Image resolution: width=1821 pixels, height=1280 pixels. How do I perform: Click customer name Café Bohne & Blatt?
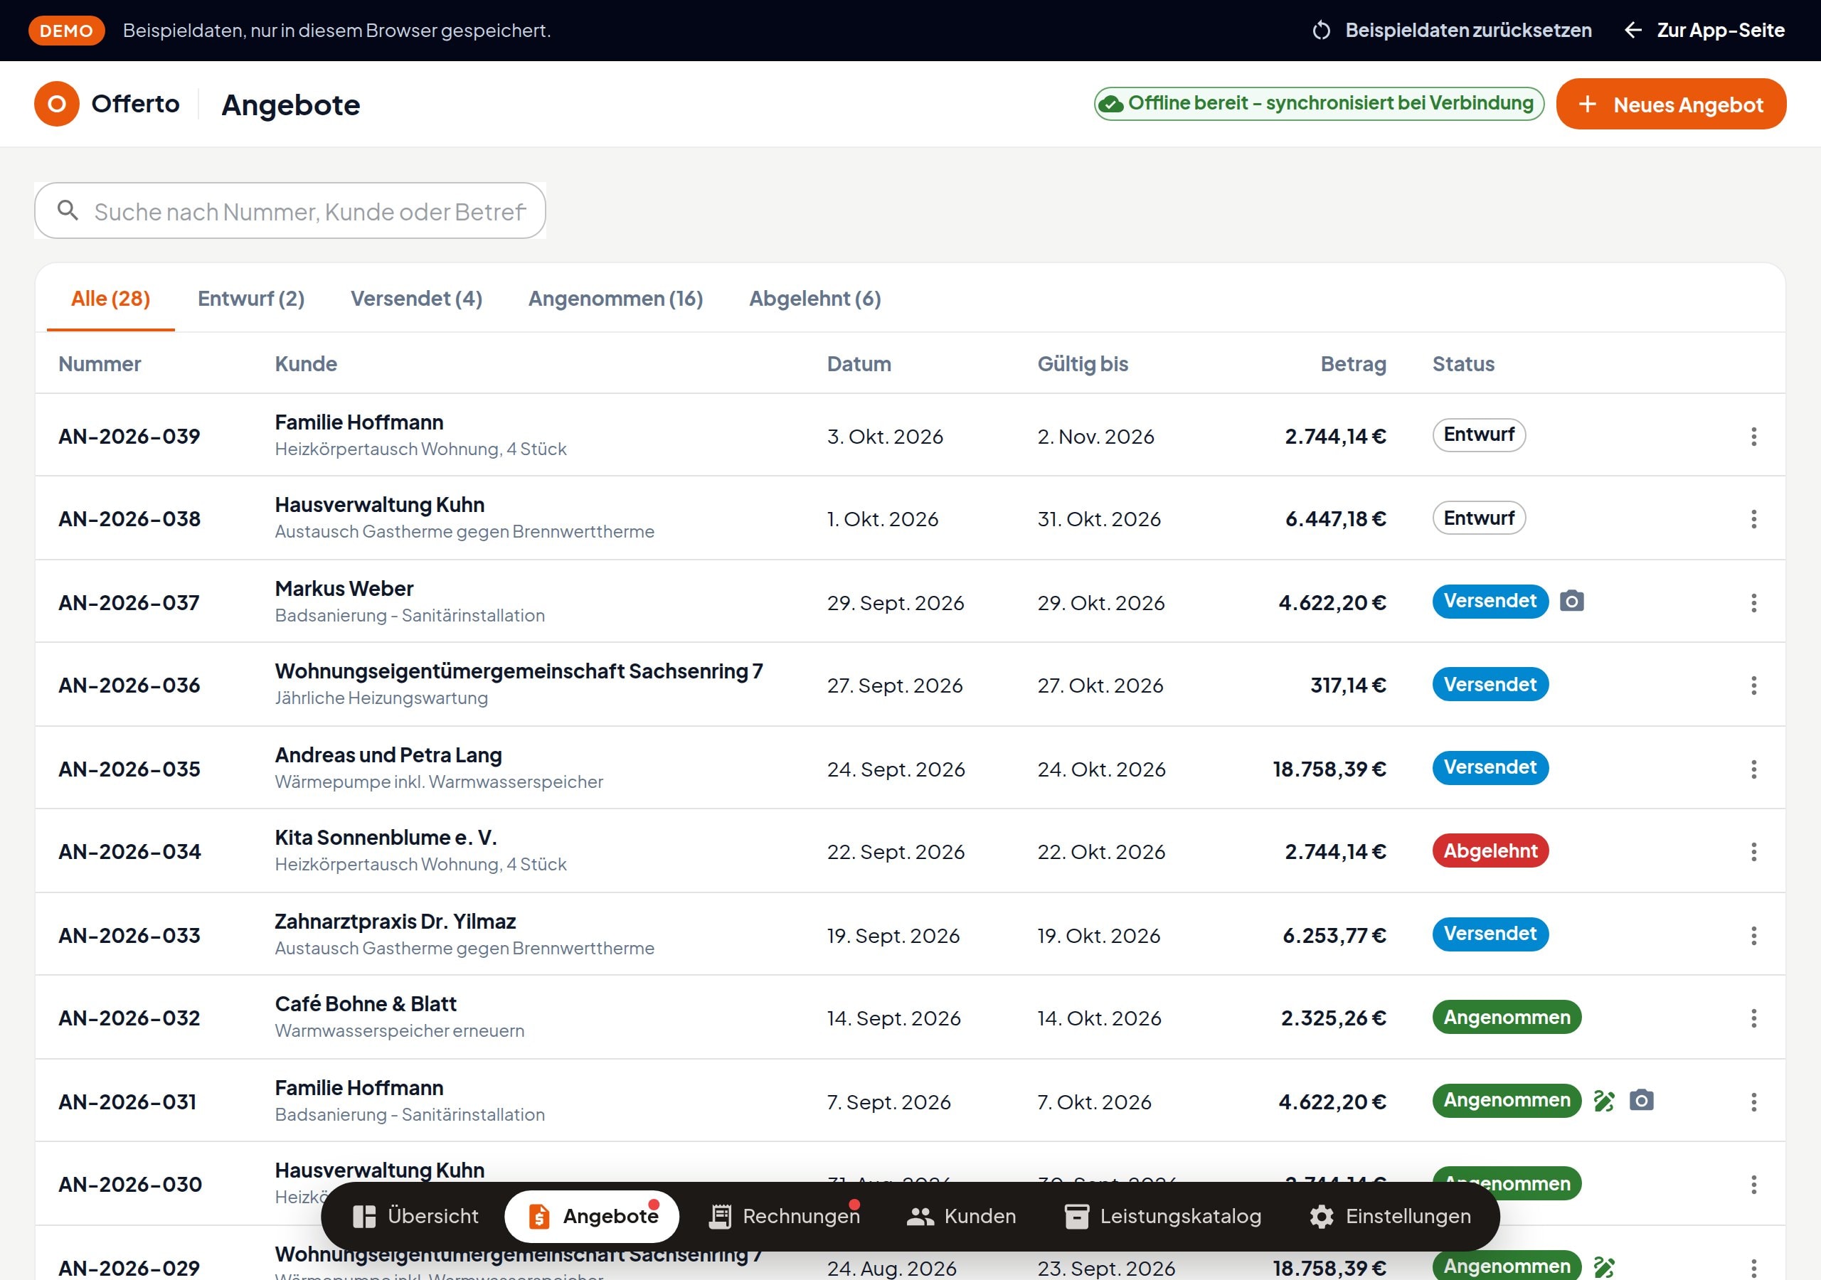[366, 1004]
